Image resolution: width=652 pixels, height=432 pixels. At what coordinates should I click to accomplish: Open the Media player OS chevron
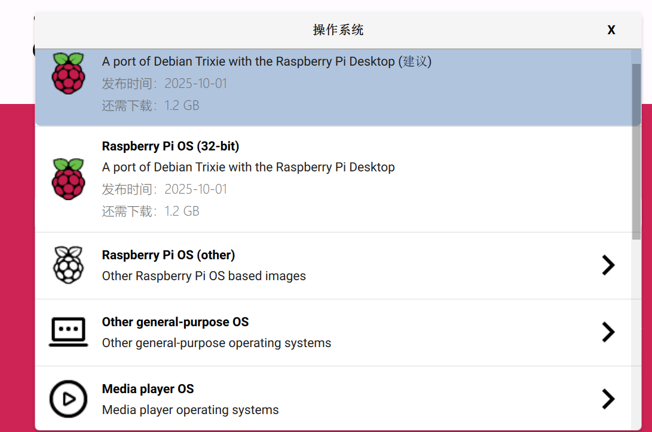(x=608, y=399)
